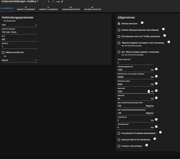
Task: Enable Mehrere Geräte-IDs checkbox
Action: (3, 52)
